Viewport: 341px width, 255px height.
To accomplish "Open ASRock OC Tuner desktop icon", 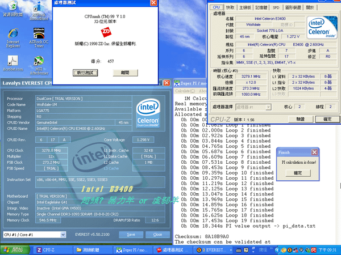I will [39, 38].
